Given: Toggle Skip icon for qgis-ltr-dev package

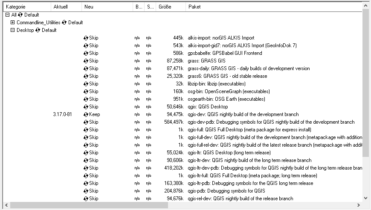Looking at the screenshot, I should click(86, 160).
